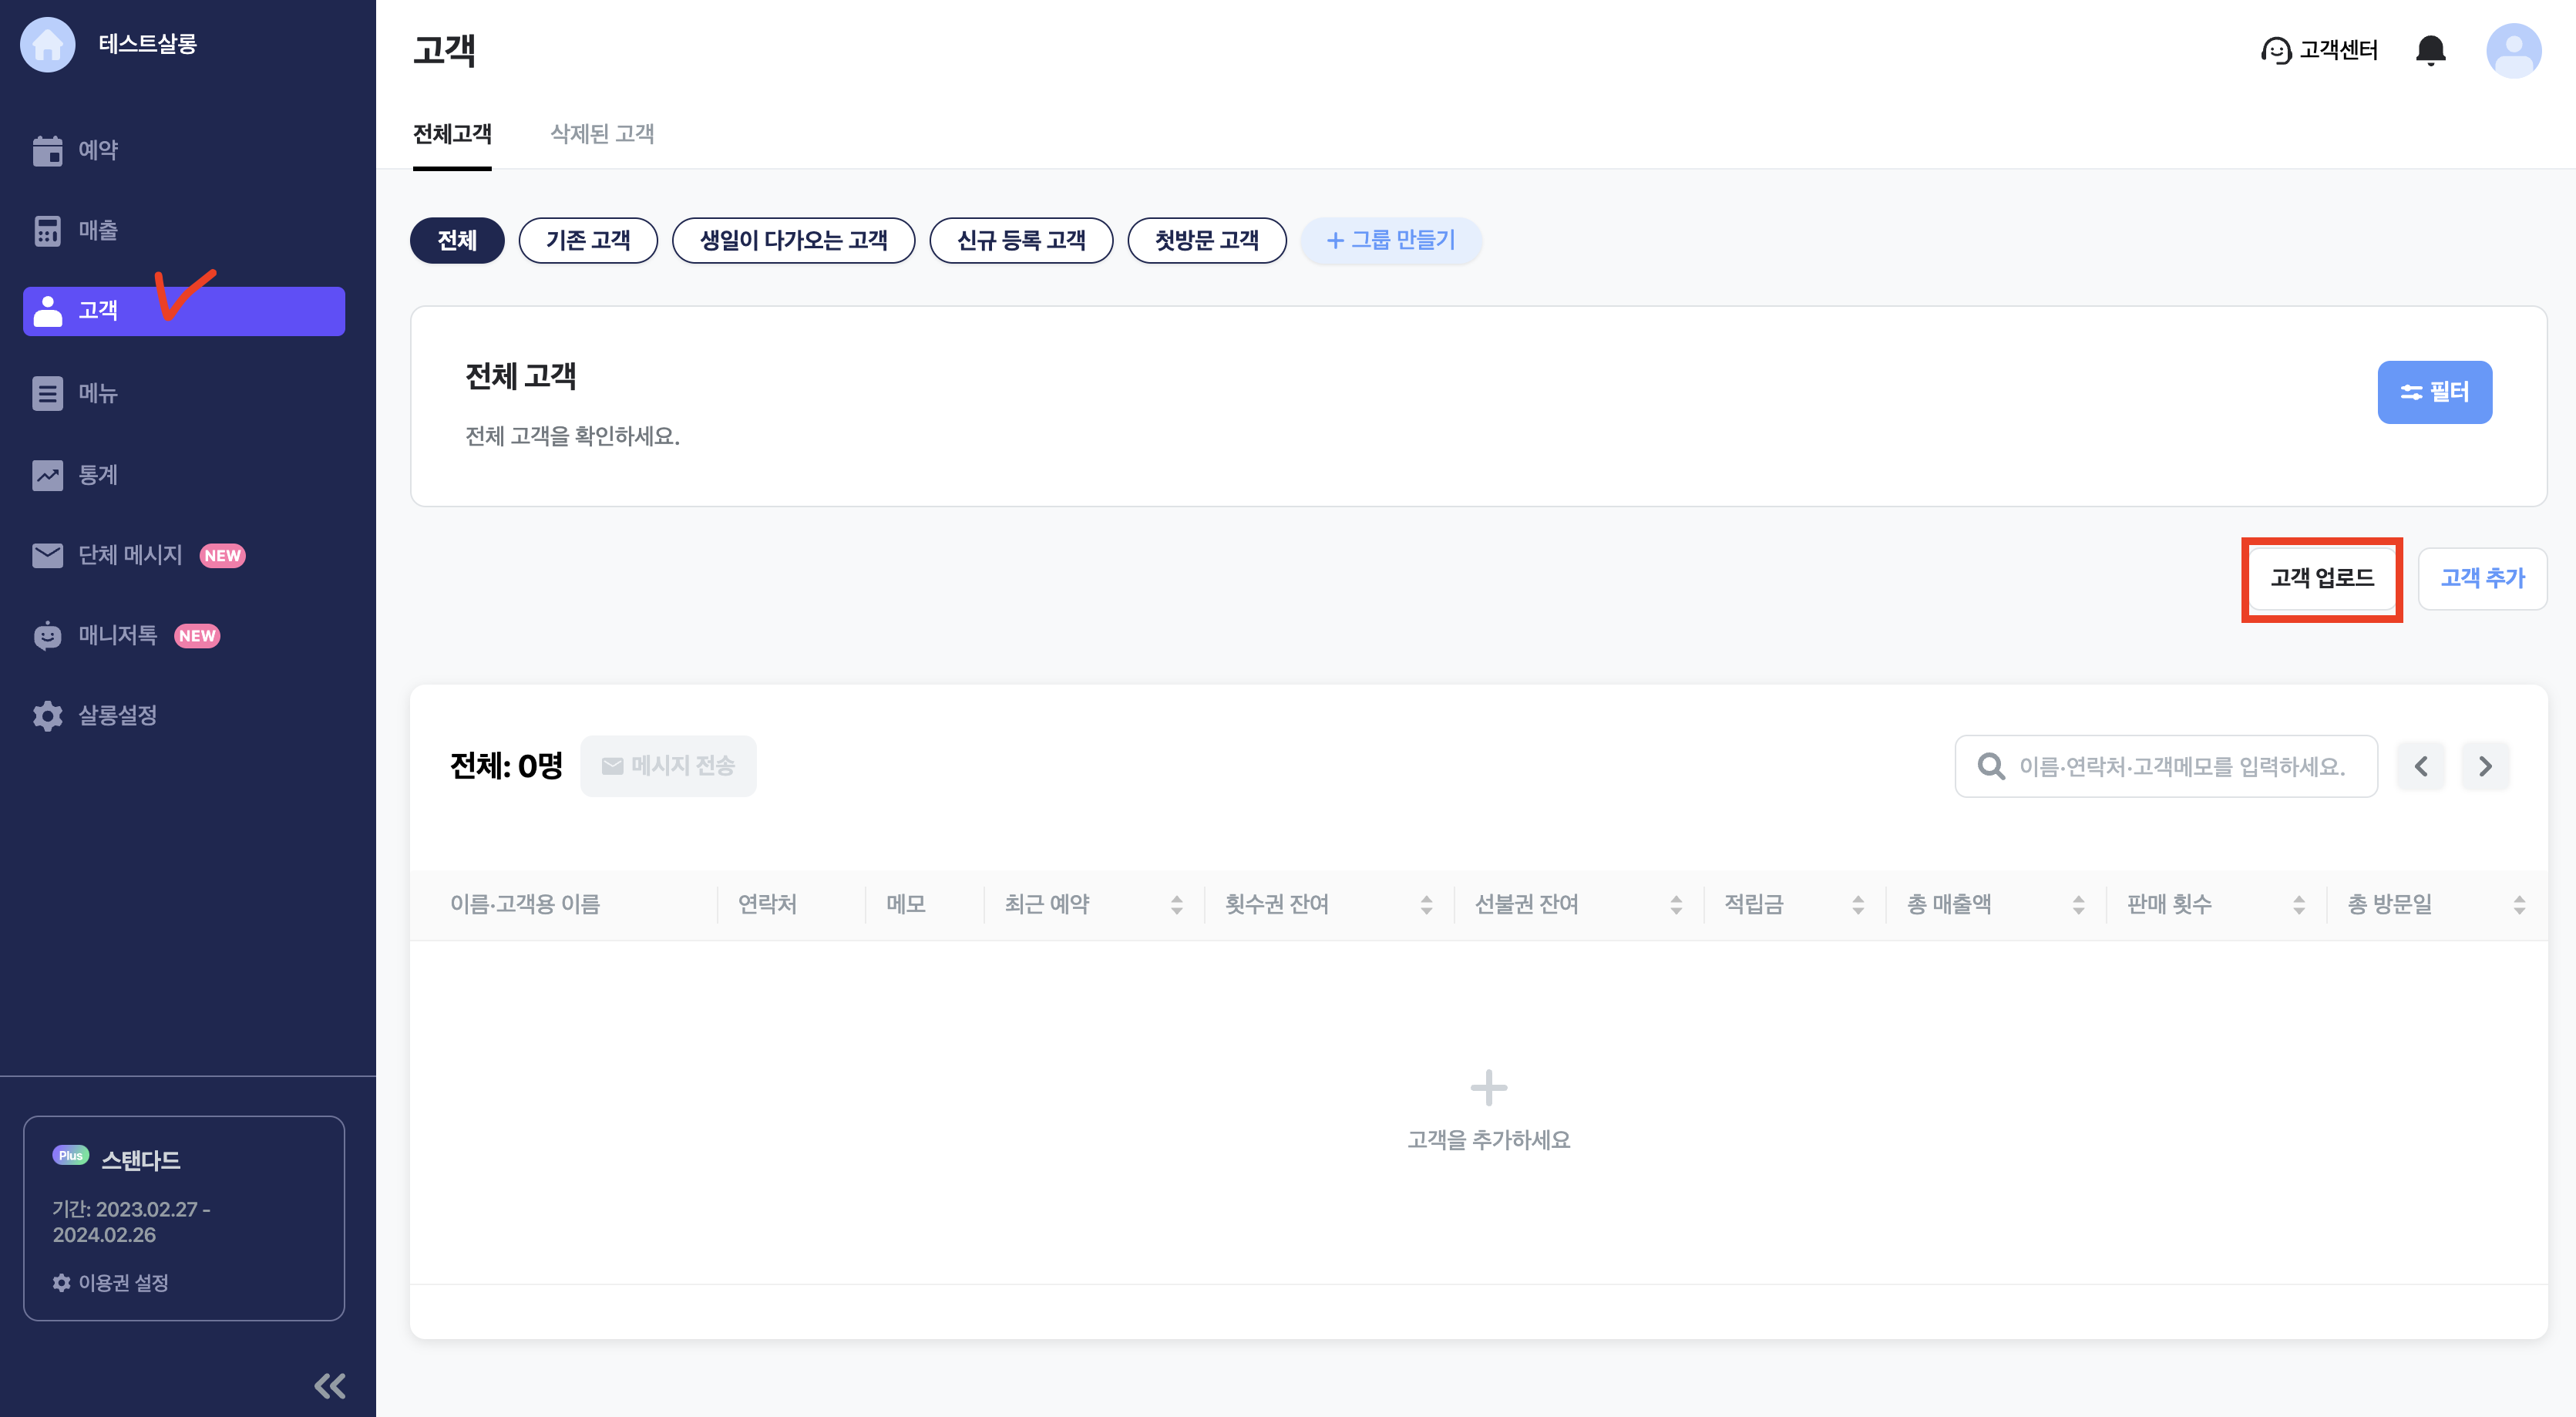Select the 첫방문 고객 filter chip

[1206, 240]
